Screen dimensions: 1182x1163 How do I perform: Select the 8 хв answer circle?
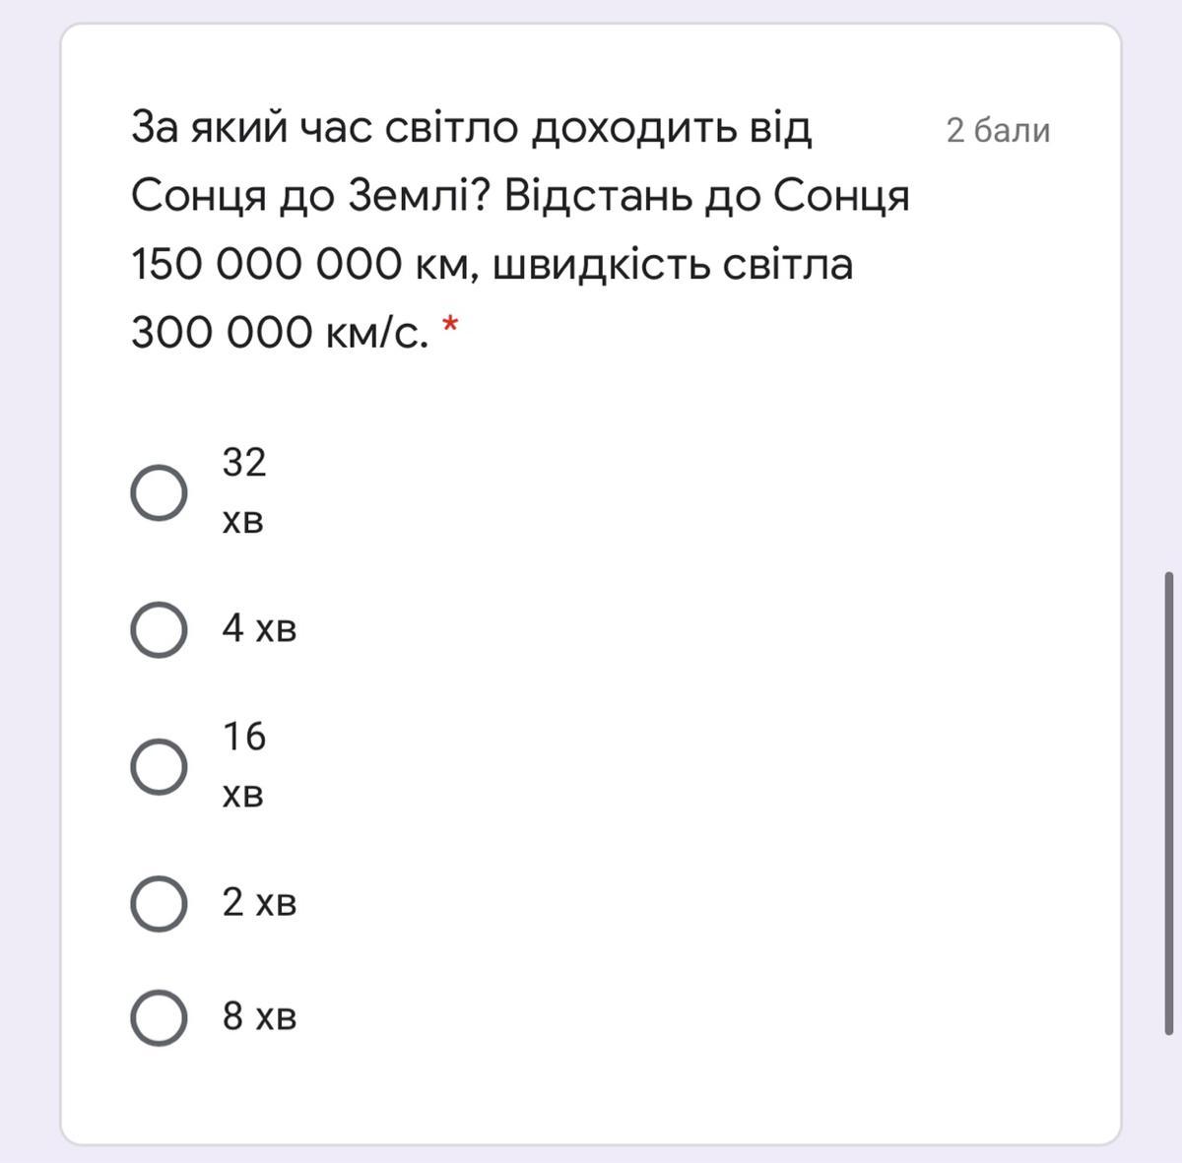point(159,1017)
